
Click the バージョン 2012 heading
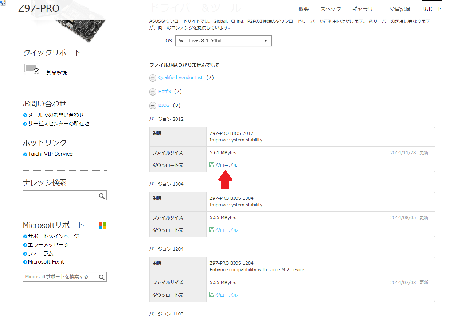click(x=166, y=119)
